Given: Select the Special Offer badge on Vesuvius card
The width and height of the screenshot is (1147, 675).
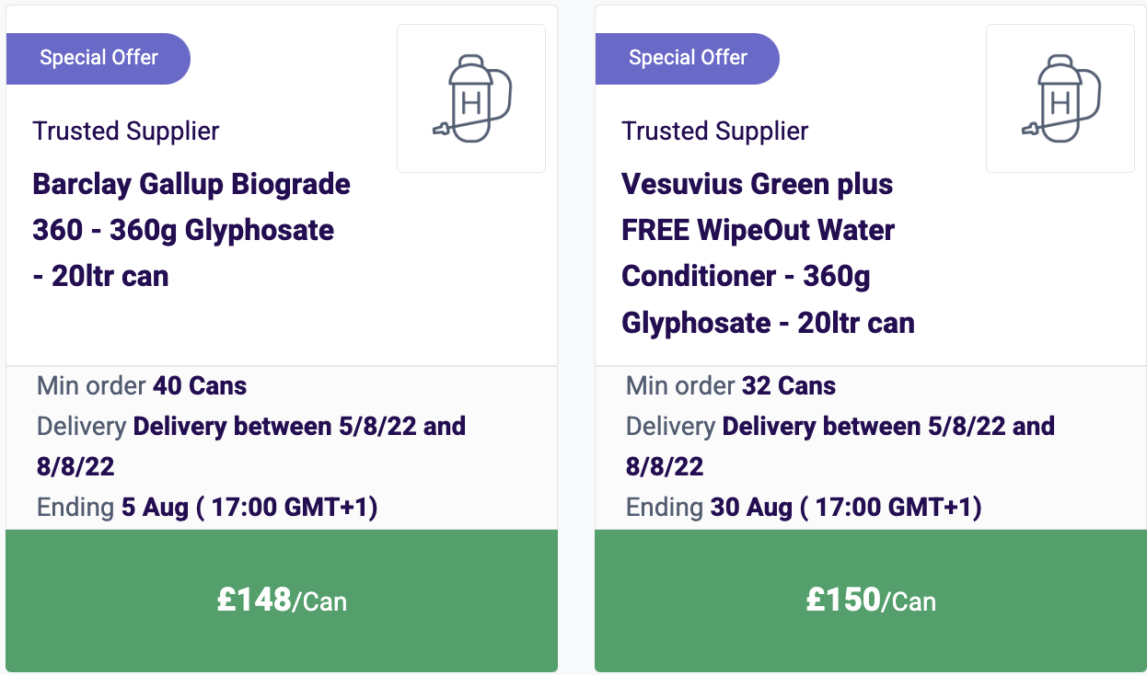Looking at the screenshot, I should 688,58.
